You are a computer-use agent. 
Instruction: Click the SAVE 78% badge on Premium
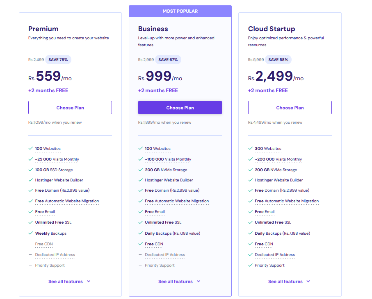[58, 60]
